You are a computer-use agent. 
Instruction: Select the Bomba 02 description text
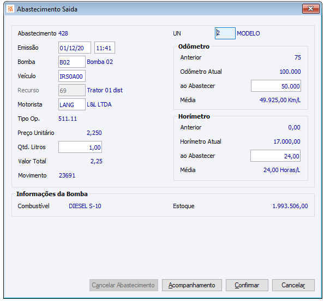click(x=100, y=62)
